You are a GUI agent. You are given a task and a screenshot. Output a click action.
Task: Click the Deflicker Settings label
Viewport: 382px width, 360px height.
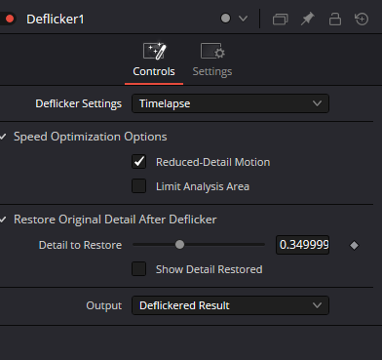tap(78, 103)
